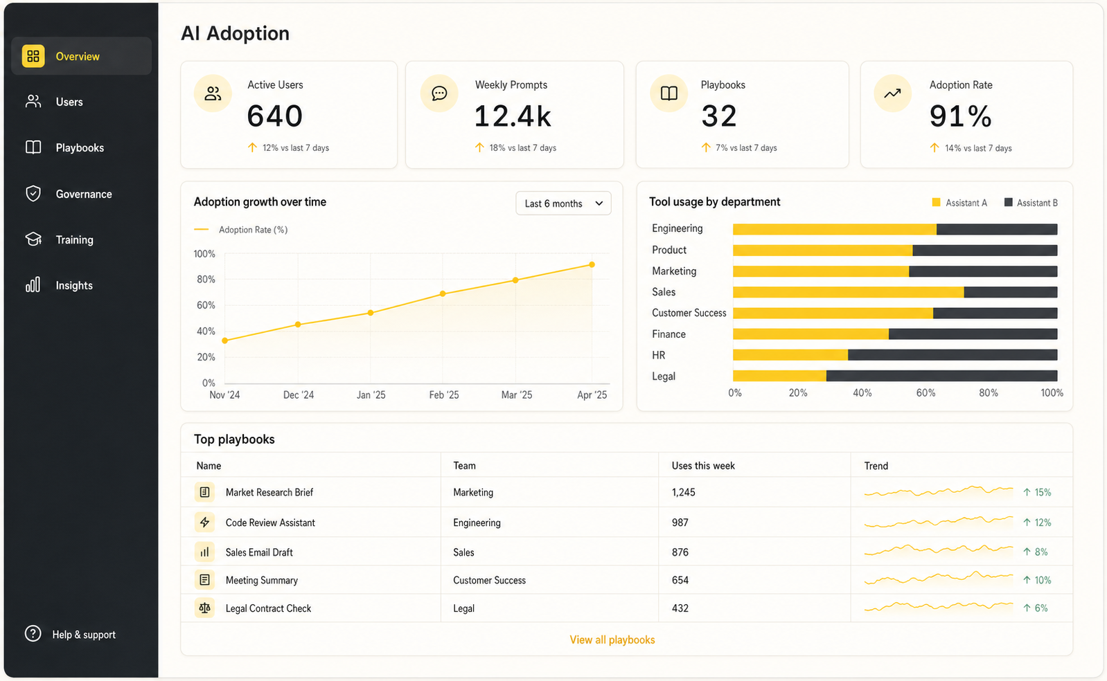The image size is (1107, 681).
Task: Click the 15% trend value
Action: click(x=1043, y=492)
